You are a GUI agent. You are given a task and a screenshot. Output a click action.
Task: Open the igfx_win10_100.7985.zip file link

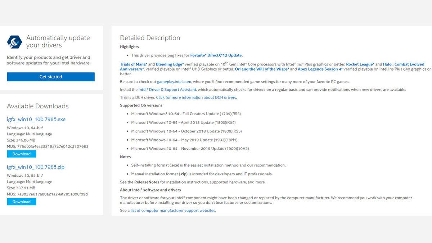point(36,167)
